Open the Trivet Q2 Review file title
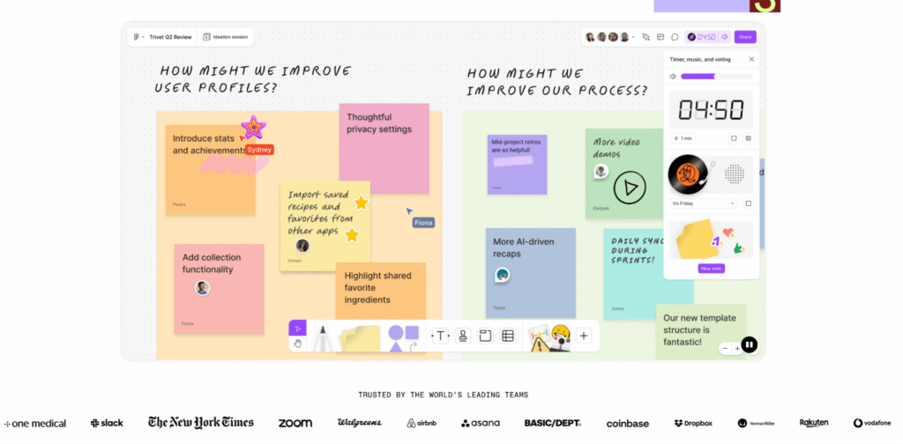 point(170,37)
